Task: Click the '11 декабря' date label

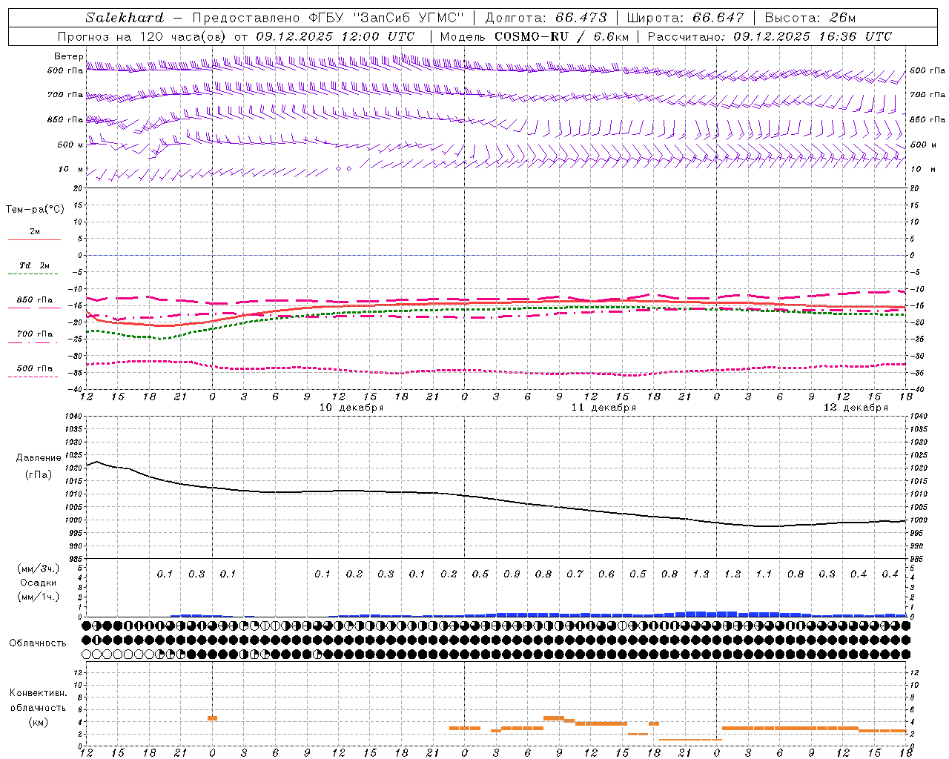Action: (604, 407)
